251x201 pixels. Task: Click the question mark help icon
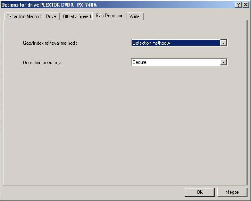239,5
